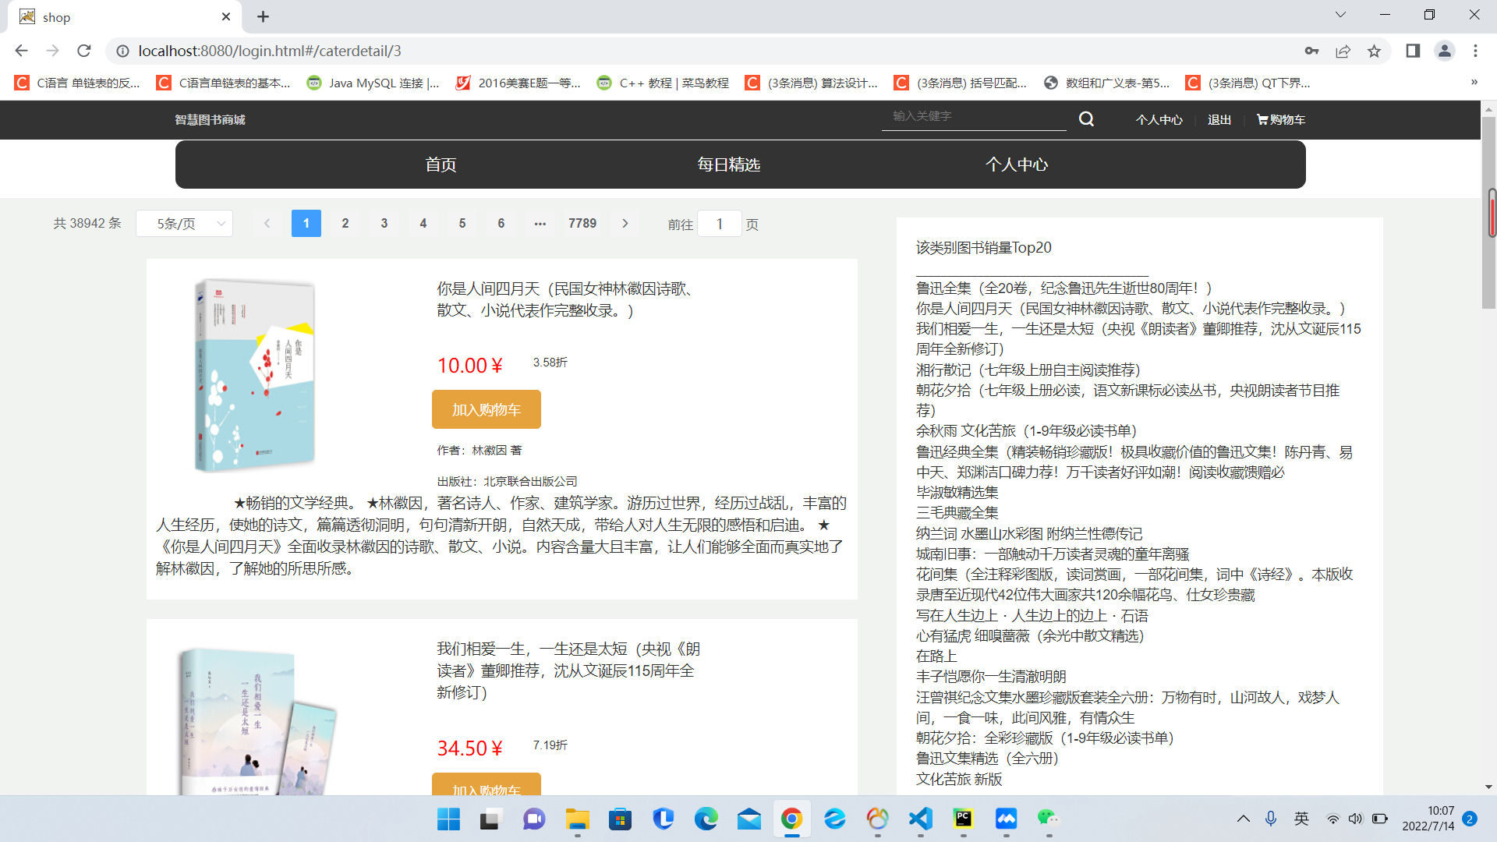This screenshot has width=1497, height=842.
Task: Close the shop tab
Action: [x=226, y=16]
